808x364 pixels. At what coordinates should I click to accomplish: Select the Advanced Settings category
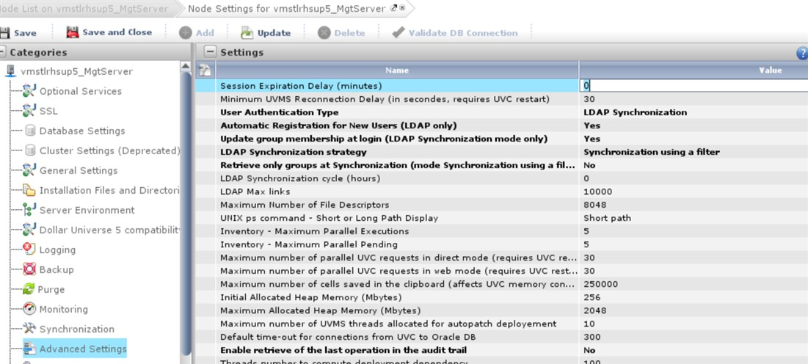click(x=75, y=349)
